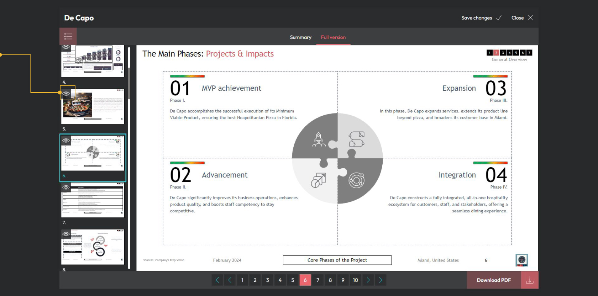This screenshot has height=296, width=598.
Task: Go to page 7 in pagination
Action: pyautogui.click(x=318, y=280)
